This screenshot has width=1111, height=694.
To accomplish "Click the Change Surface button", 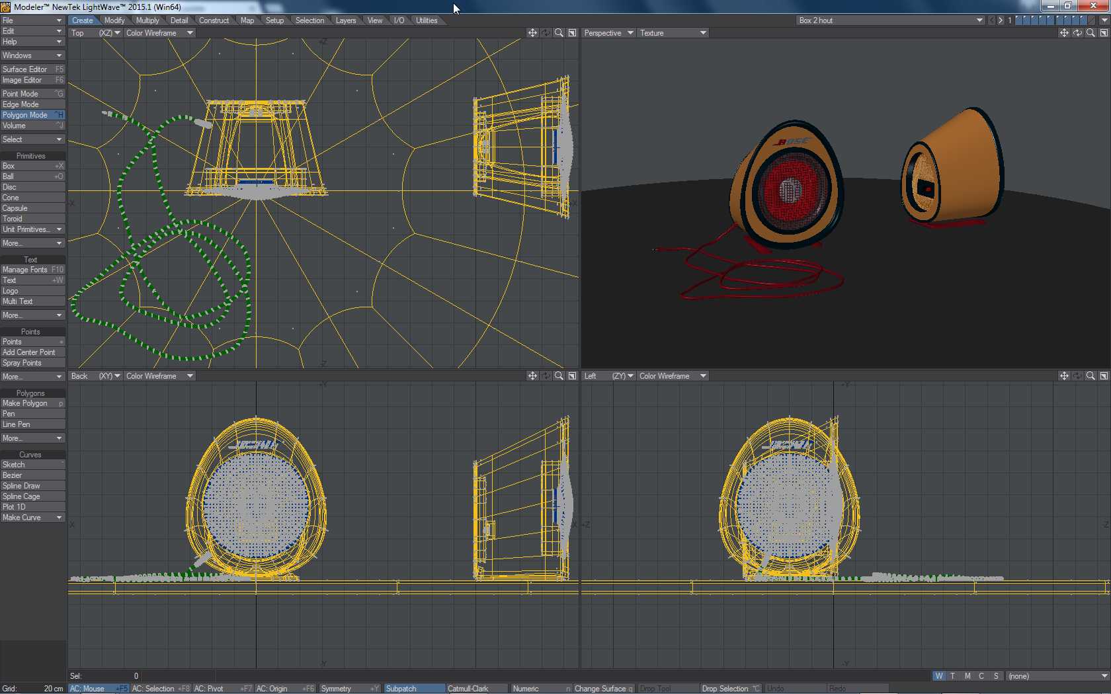I will click(x=603, y=689).
